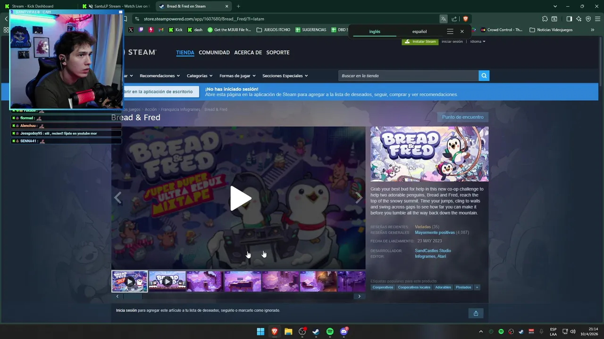Image resolution: width=604 pixels, height=339 pixels.
Task: Open Spotify from the taskbar
Action: pyautogui.click(x=330, y=331)
